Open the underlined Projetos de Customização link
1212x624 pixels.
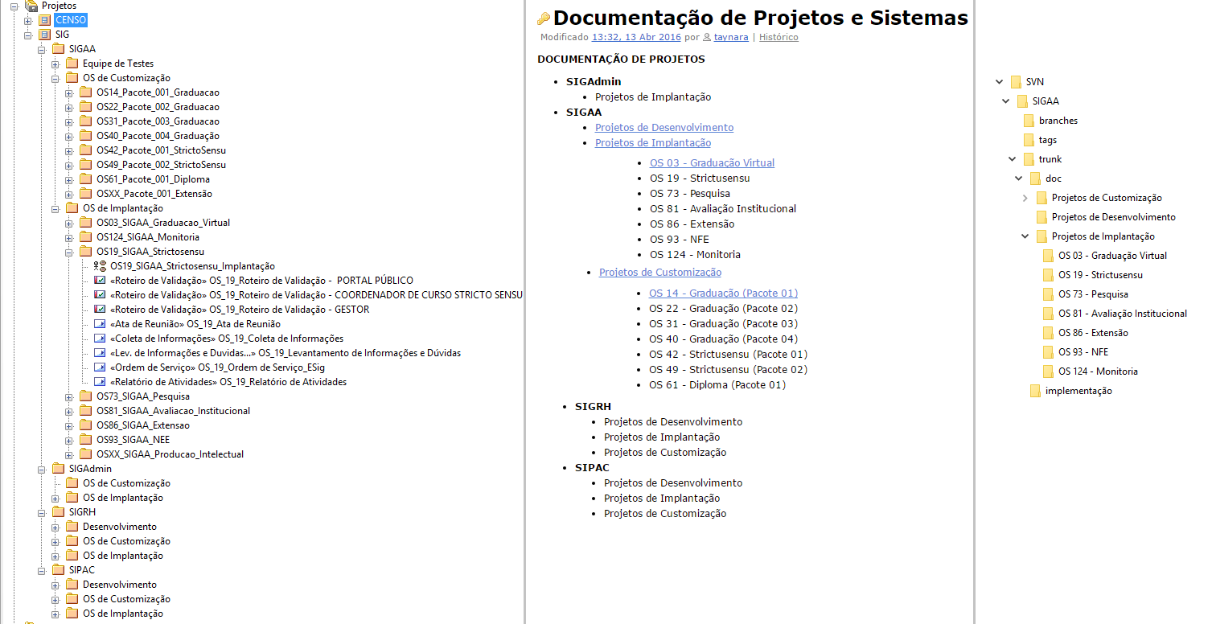(x=660, y=272)
